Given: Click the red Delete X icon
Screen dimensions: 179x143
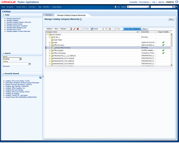Looking at the screenshot, I should pos(78,29).
